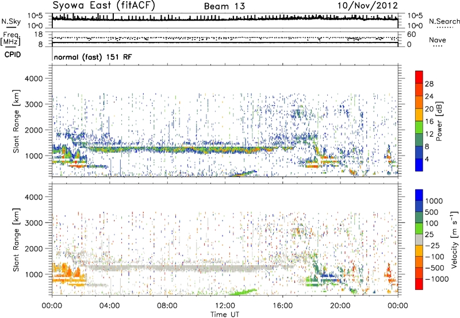Viewport: 460px width, 318px height.
Task: Click the "-100" value on the Velocity scale
Action: pos(435,257)
